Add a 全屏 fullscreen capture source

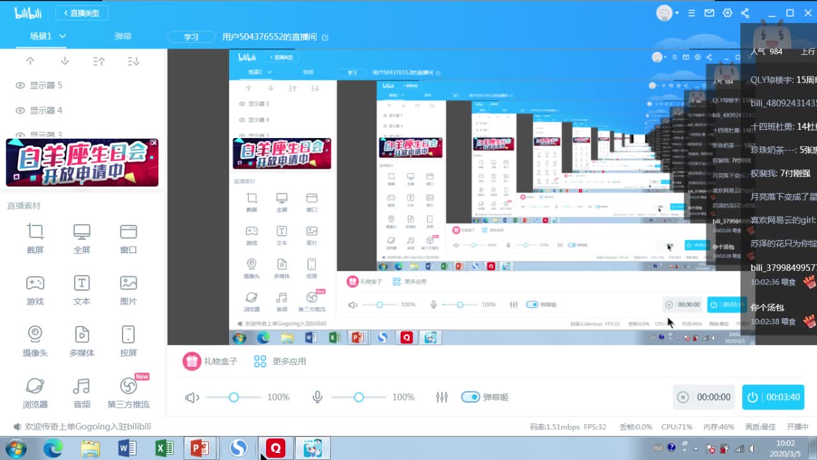click(82, 238)
